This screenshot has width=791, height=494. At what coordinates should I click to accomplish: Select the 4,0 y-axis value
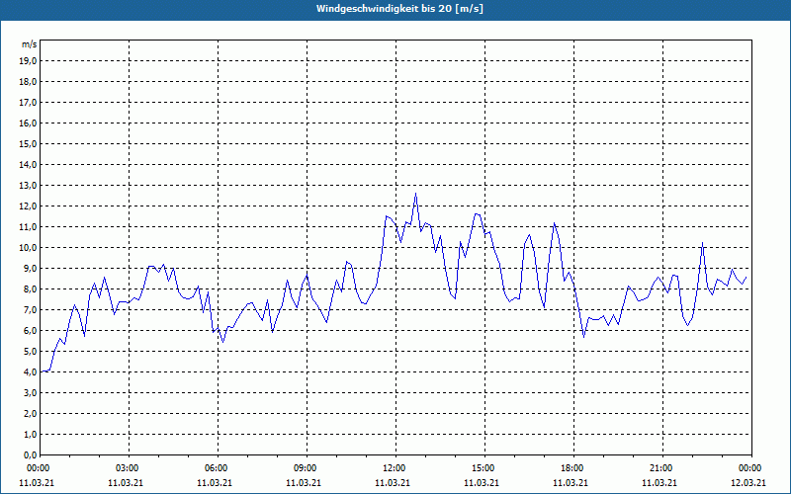pos(29,372)
